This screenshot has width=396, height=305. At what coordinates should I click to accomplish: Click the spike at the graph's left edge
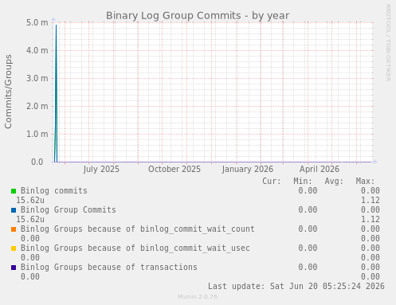point(56,93)
